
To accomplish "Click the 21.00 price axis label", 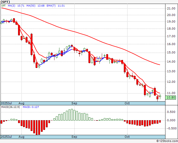I will pyautogui.click(x=171, y=8).
